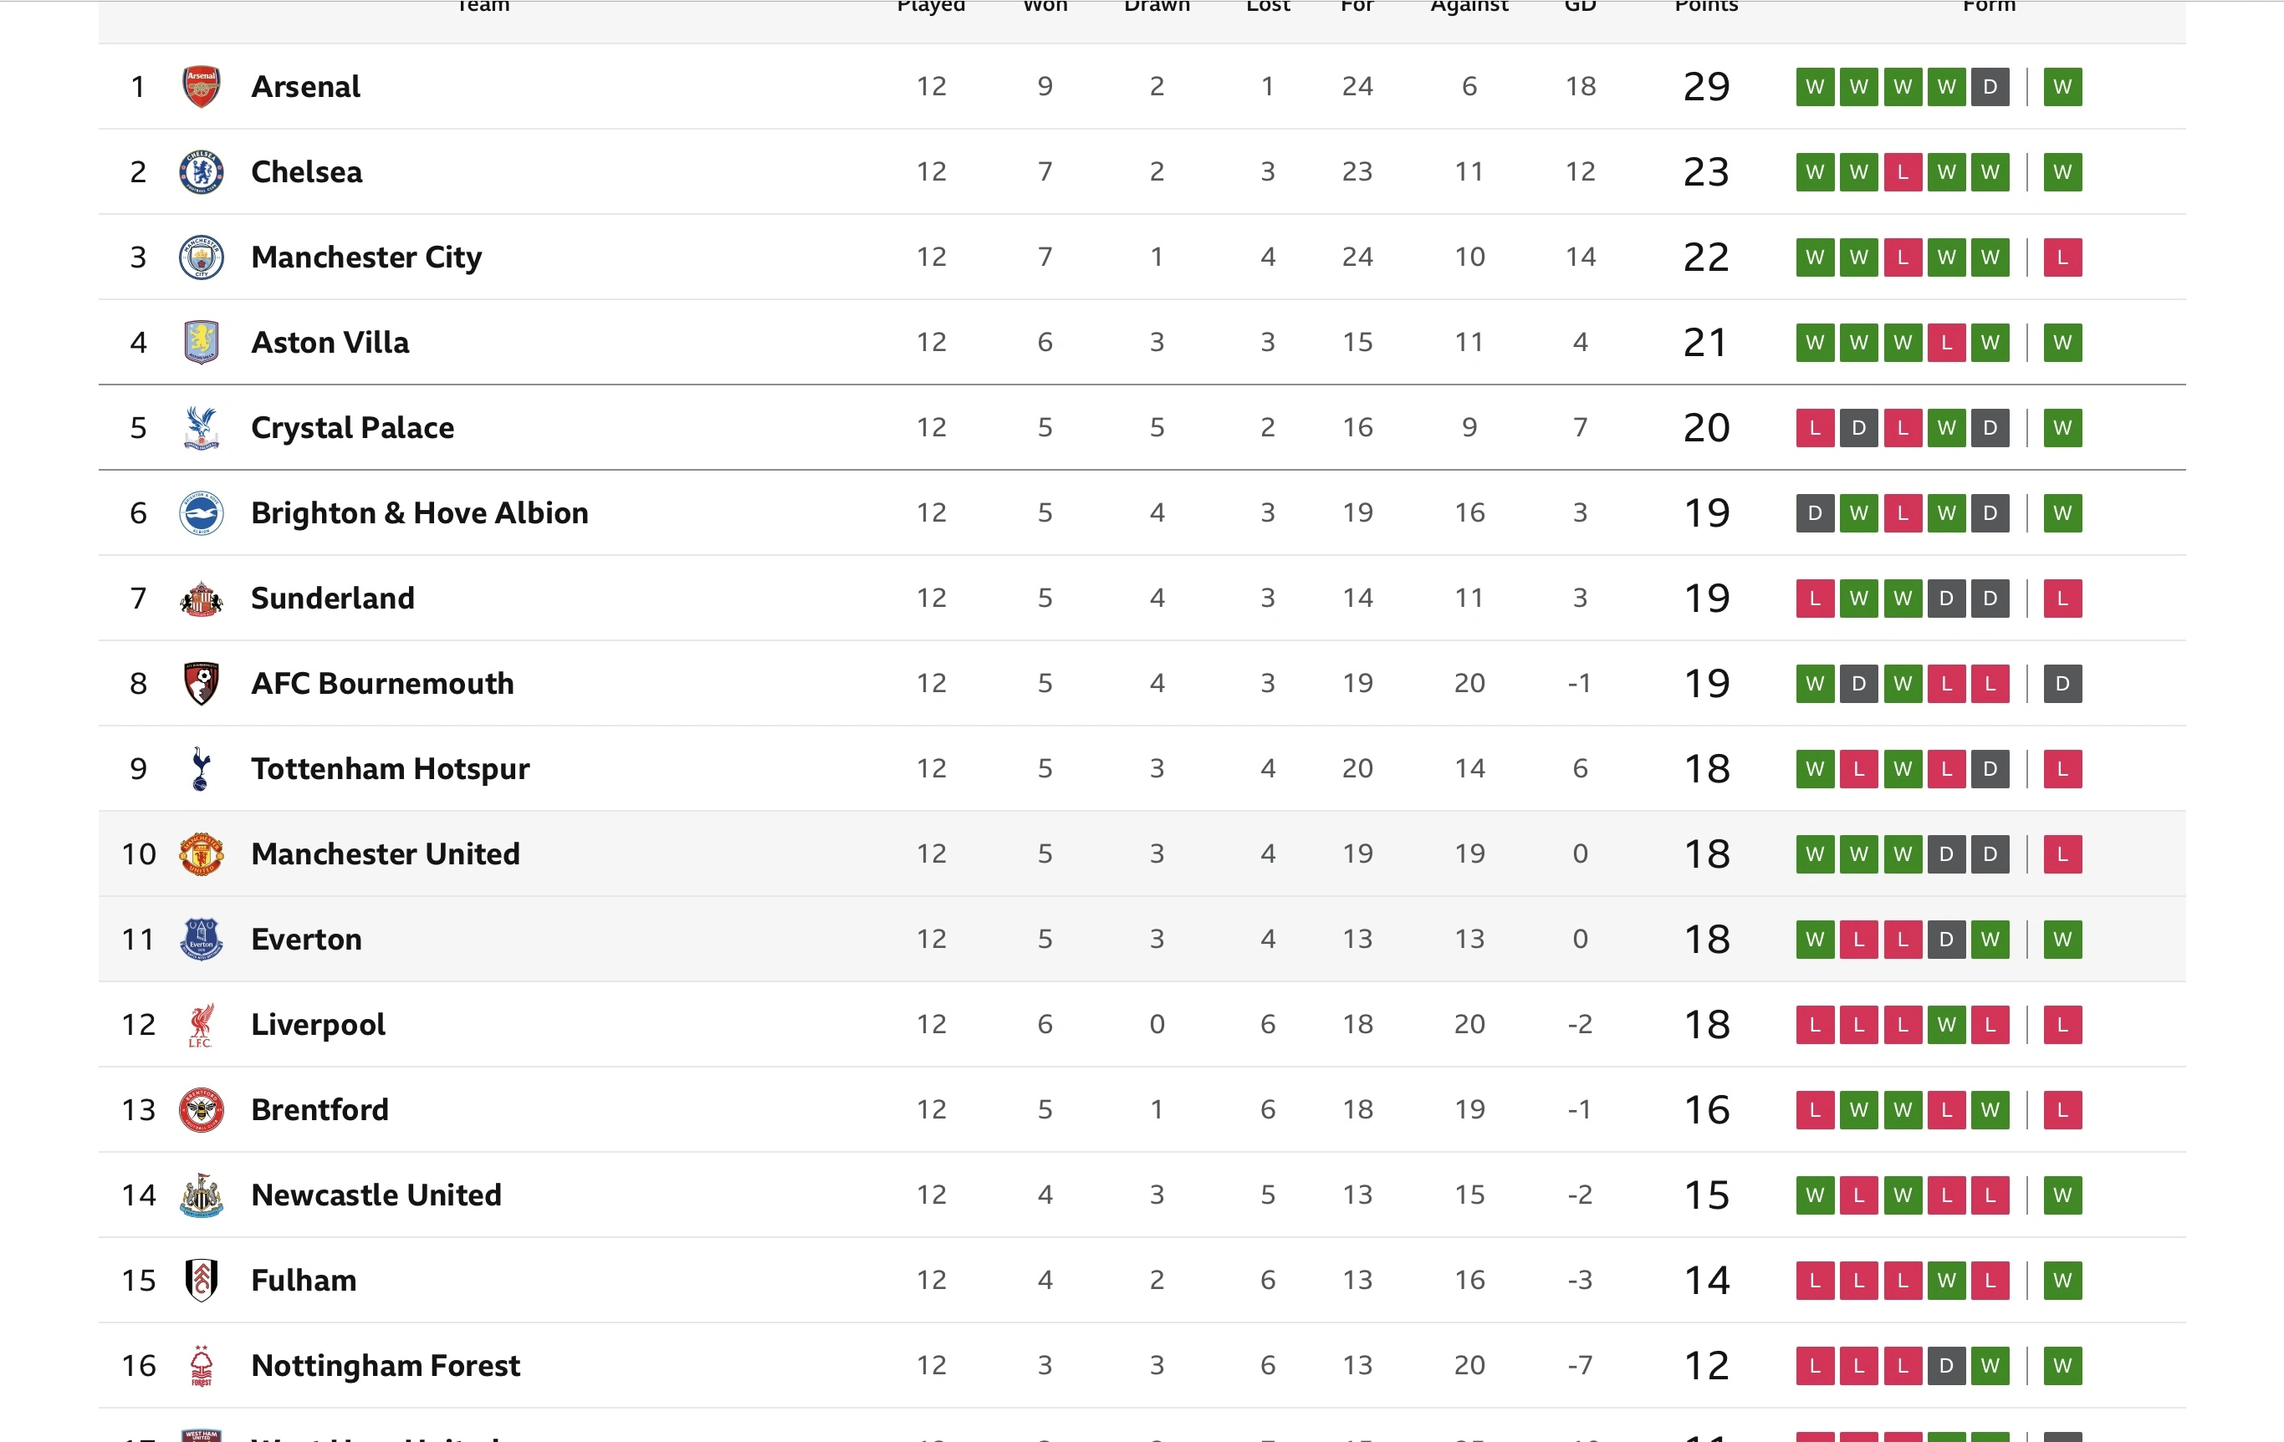This screenshot has width=2284, height=1442.
Task: Open the Aston Villa team link
Action: (x=330, y=342)
